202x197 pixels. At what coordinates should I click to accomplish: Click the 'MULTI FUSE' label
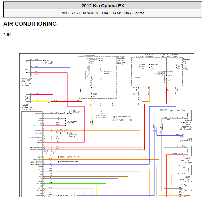[x=101, y=59]
